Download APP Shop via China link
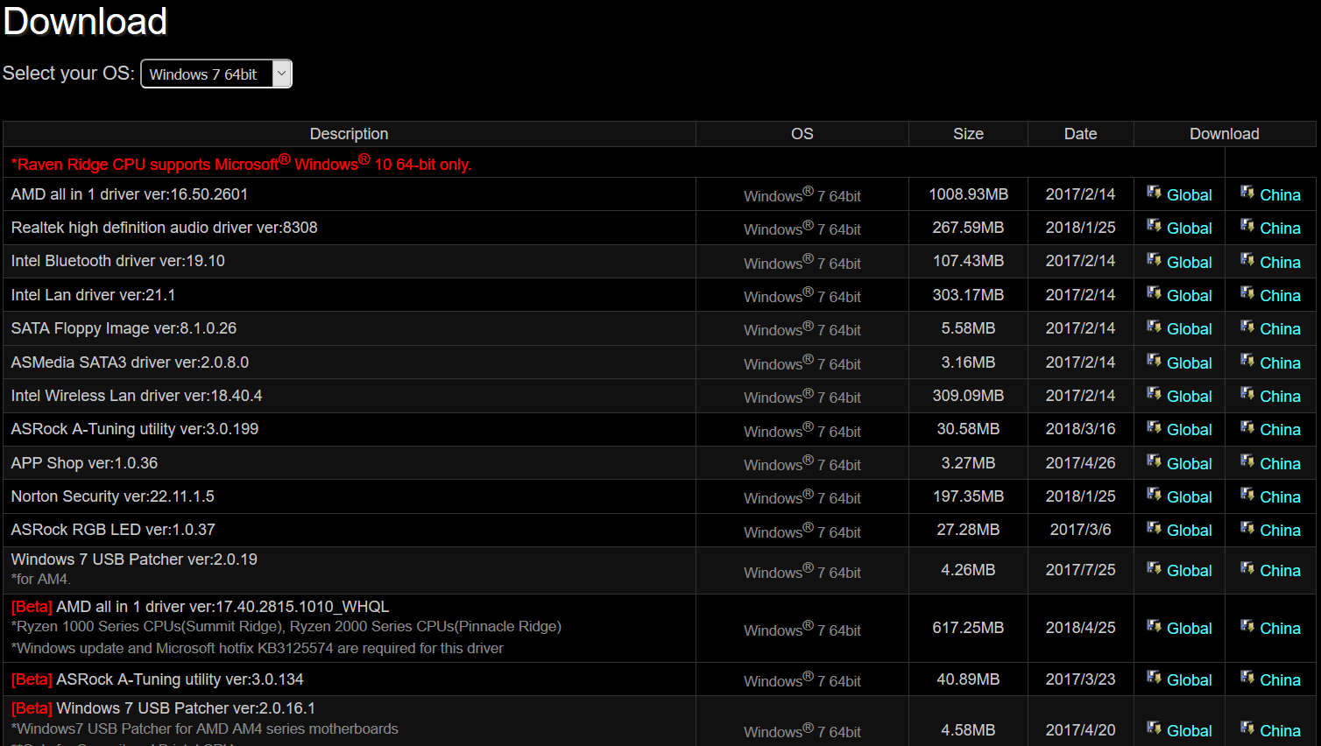Screen dimensions: 1321x746 pos(1280,464)
